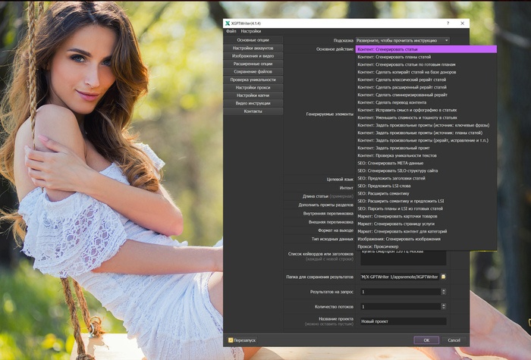The width and height of the screenshot is (531, 360).
Task: Open the Настройки menu
Action: tap(250, 31)
